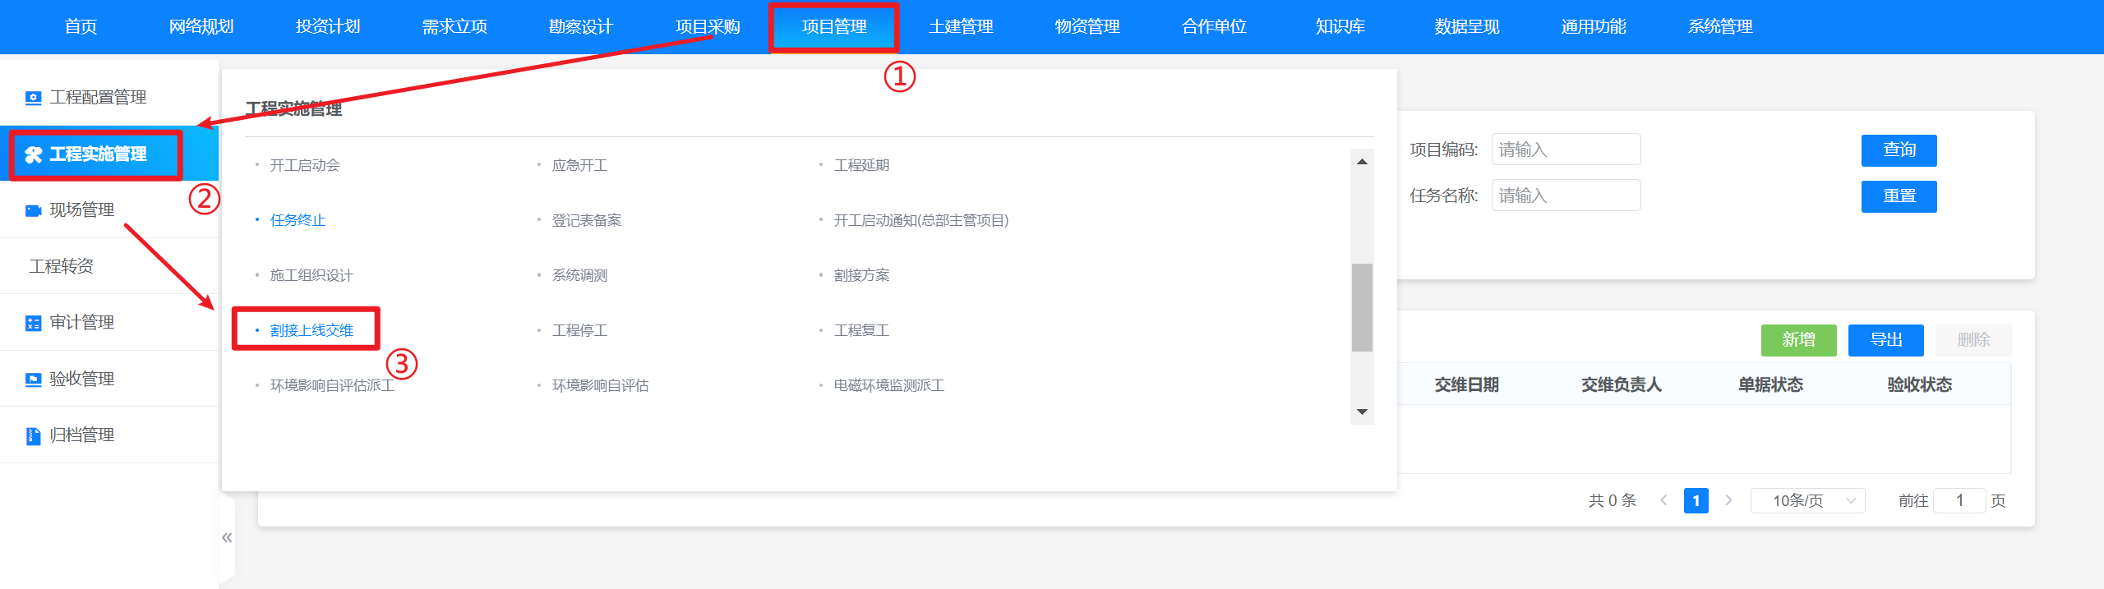Open the 投资计划 top menu
Viewport: 2104px width, 589px height.
click(328, 26)
